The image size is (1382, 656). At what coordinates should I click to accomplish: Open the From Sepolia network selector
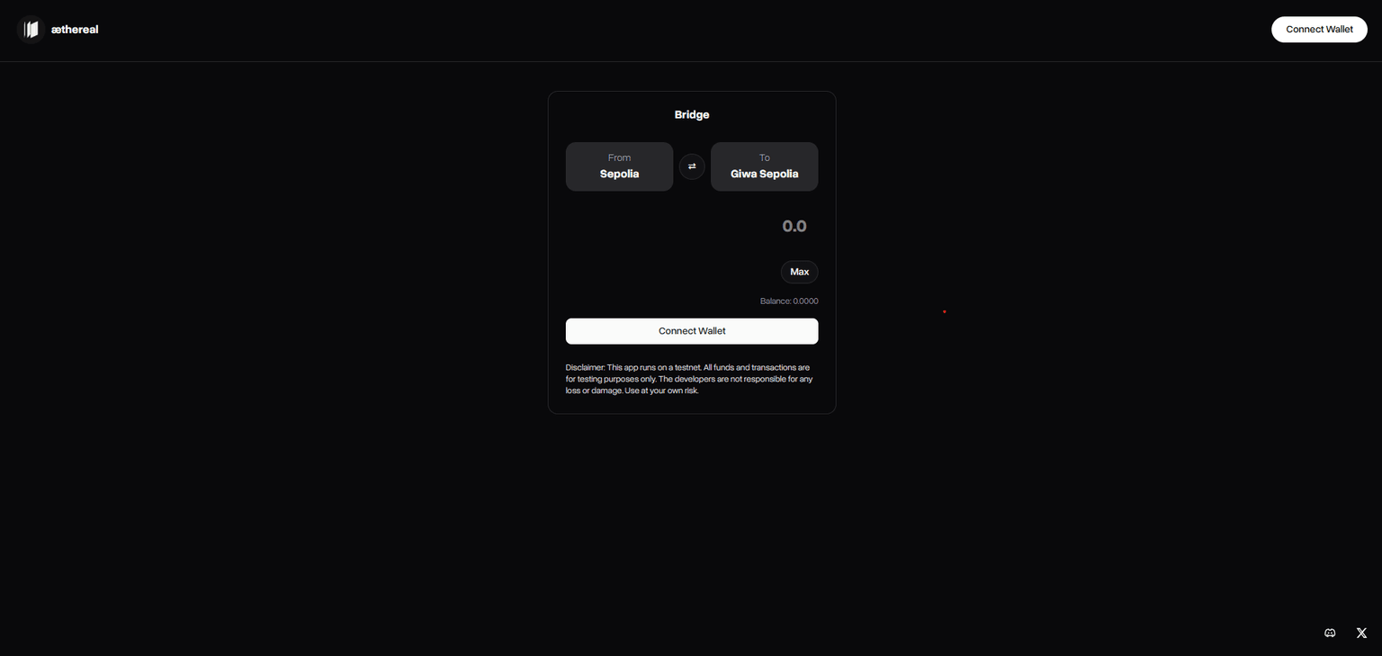click(x=619, y=166)
